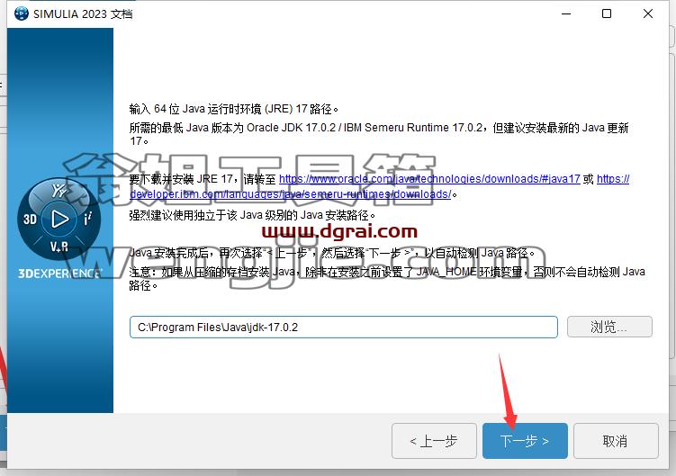676x476 pixels.
Task: Open the IBM Semeru runtimes downloads link
Action: pos(290,194)
